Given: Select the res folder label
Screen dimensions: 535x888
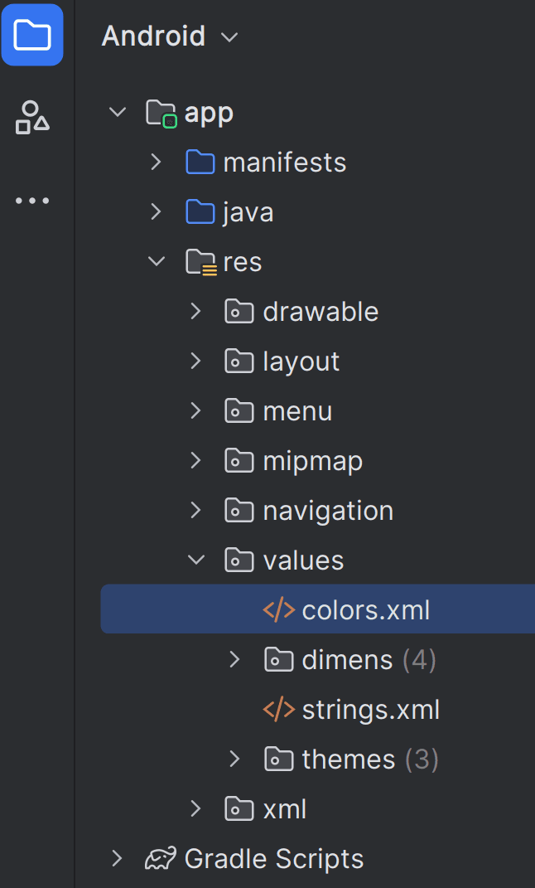Looking at the screenshot, I should pos(243,262).
